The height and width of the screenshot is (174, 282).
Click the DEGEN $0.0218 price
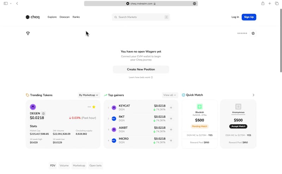point(37,118)
